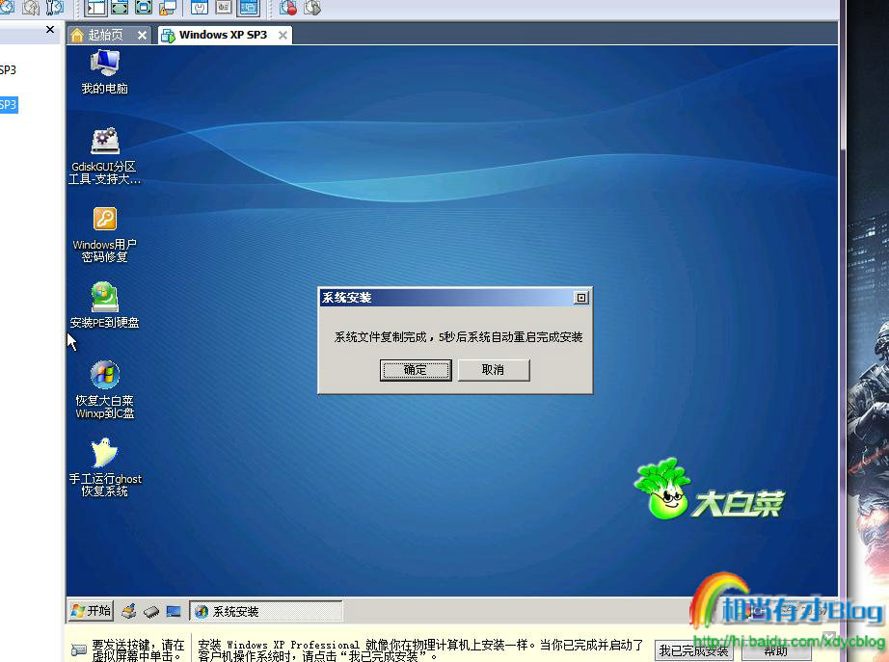This screenshot has width=889, height=662.
Task: Click 确定 in the 系统安装 dialog
Action: [416, 370]
